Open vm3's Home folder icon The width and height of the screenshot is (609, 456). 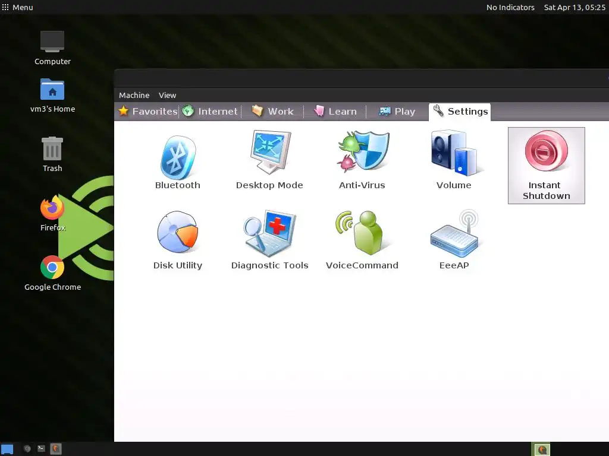(52, 96)
